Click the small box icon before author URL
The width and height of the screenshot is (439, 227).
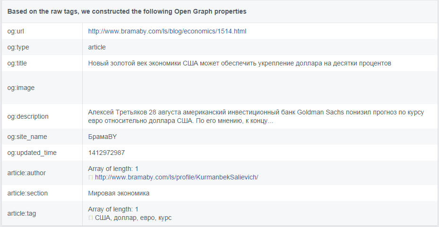point(90,178)
